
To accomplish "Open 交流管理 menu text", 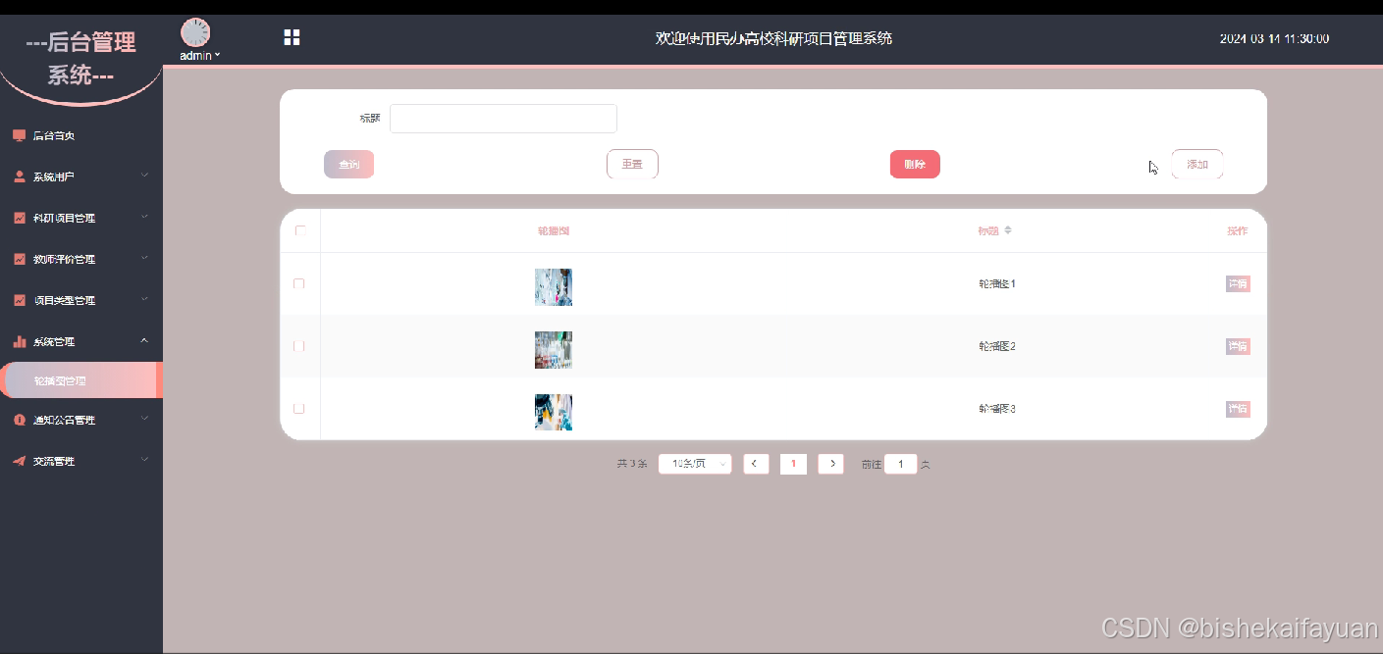I will pos(54,461).
